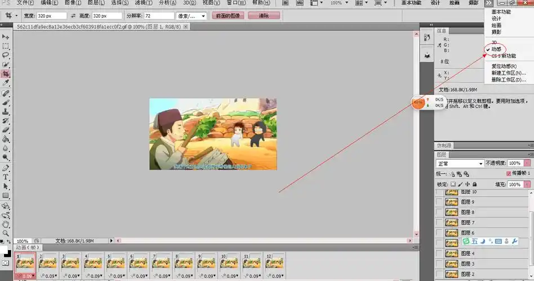Select the Rectangular Marquee tool
This screenshot has width=534, height=281.
[x=6, y=46]
